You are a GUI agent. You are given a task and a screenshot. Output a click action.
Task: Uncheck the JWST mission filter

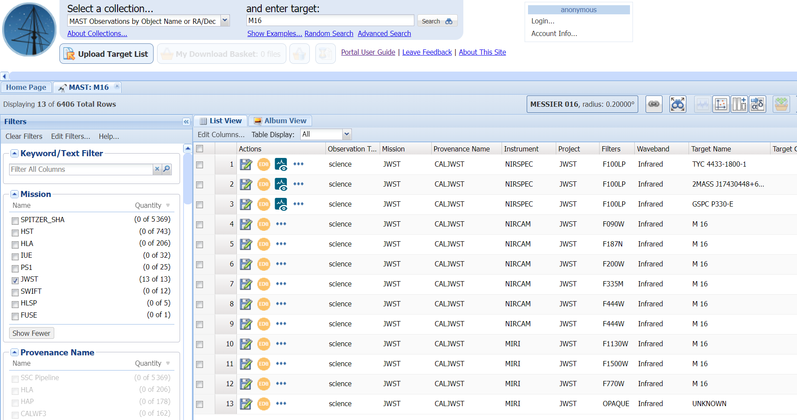(15, 280)
